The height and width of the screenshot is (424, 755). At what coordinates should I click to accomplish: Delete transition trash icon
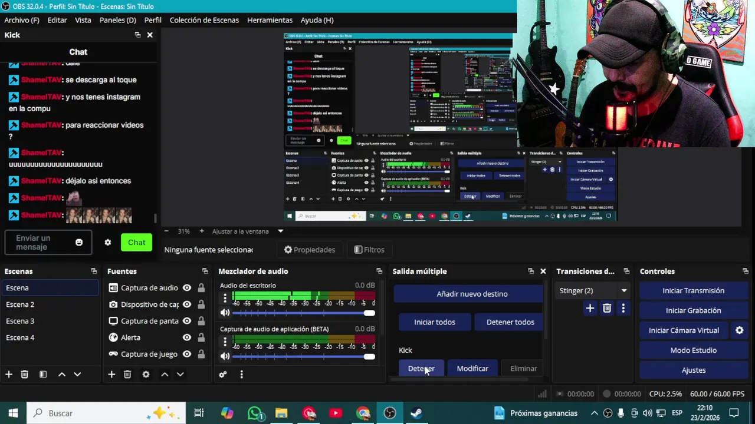point(607,309)
